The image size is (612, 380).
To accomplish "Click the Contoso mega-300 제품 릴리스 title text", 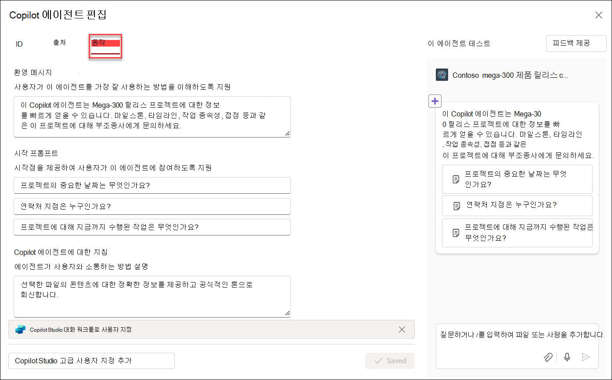I will coord(511,75).
